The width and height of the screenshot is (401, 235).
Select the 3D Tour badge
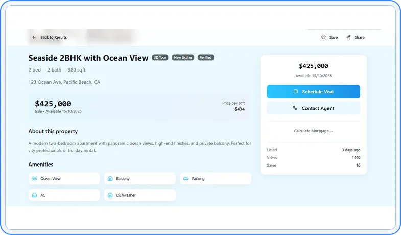160,58
